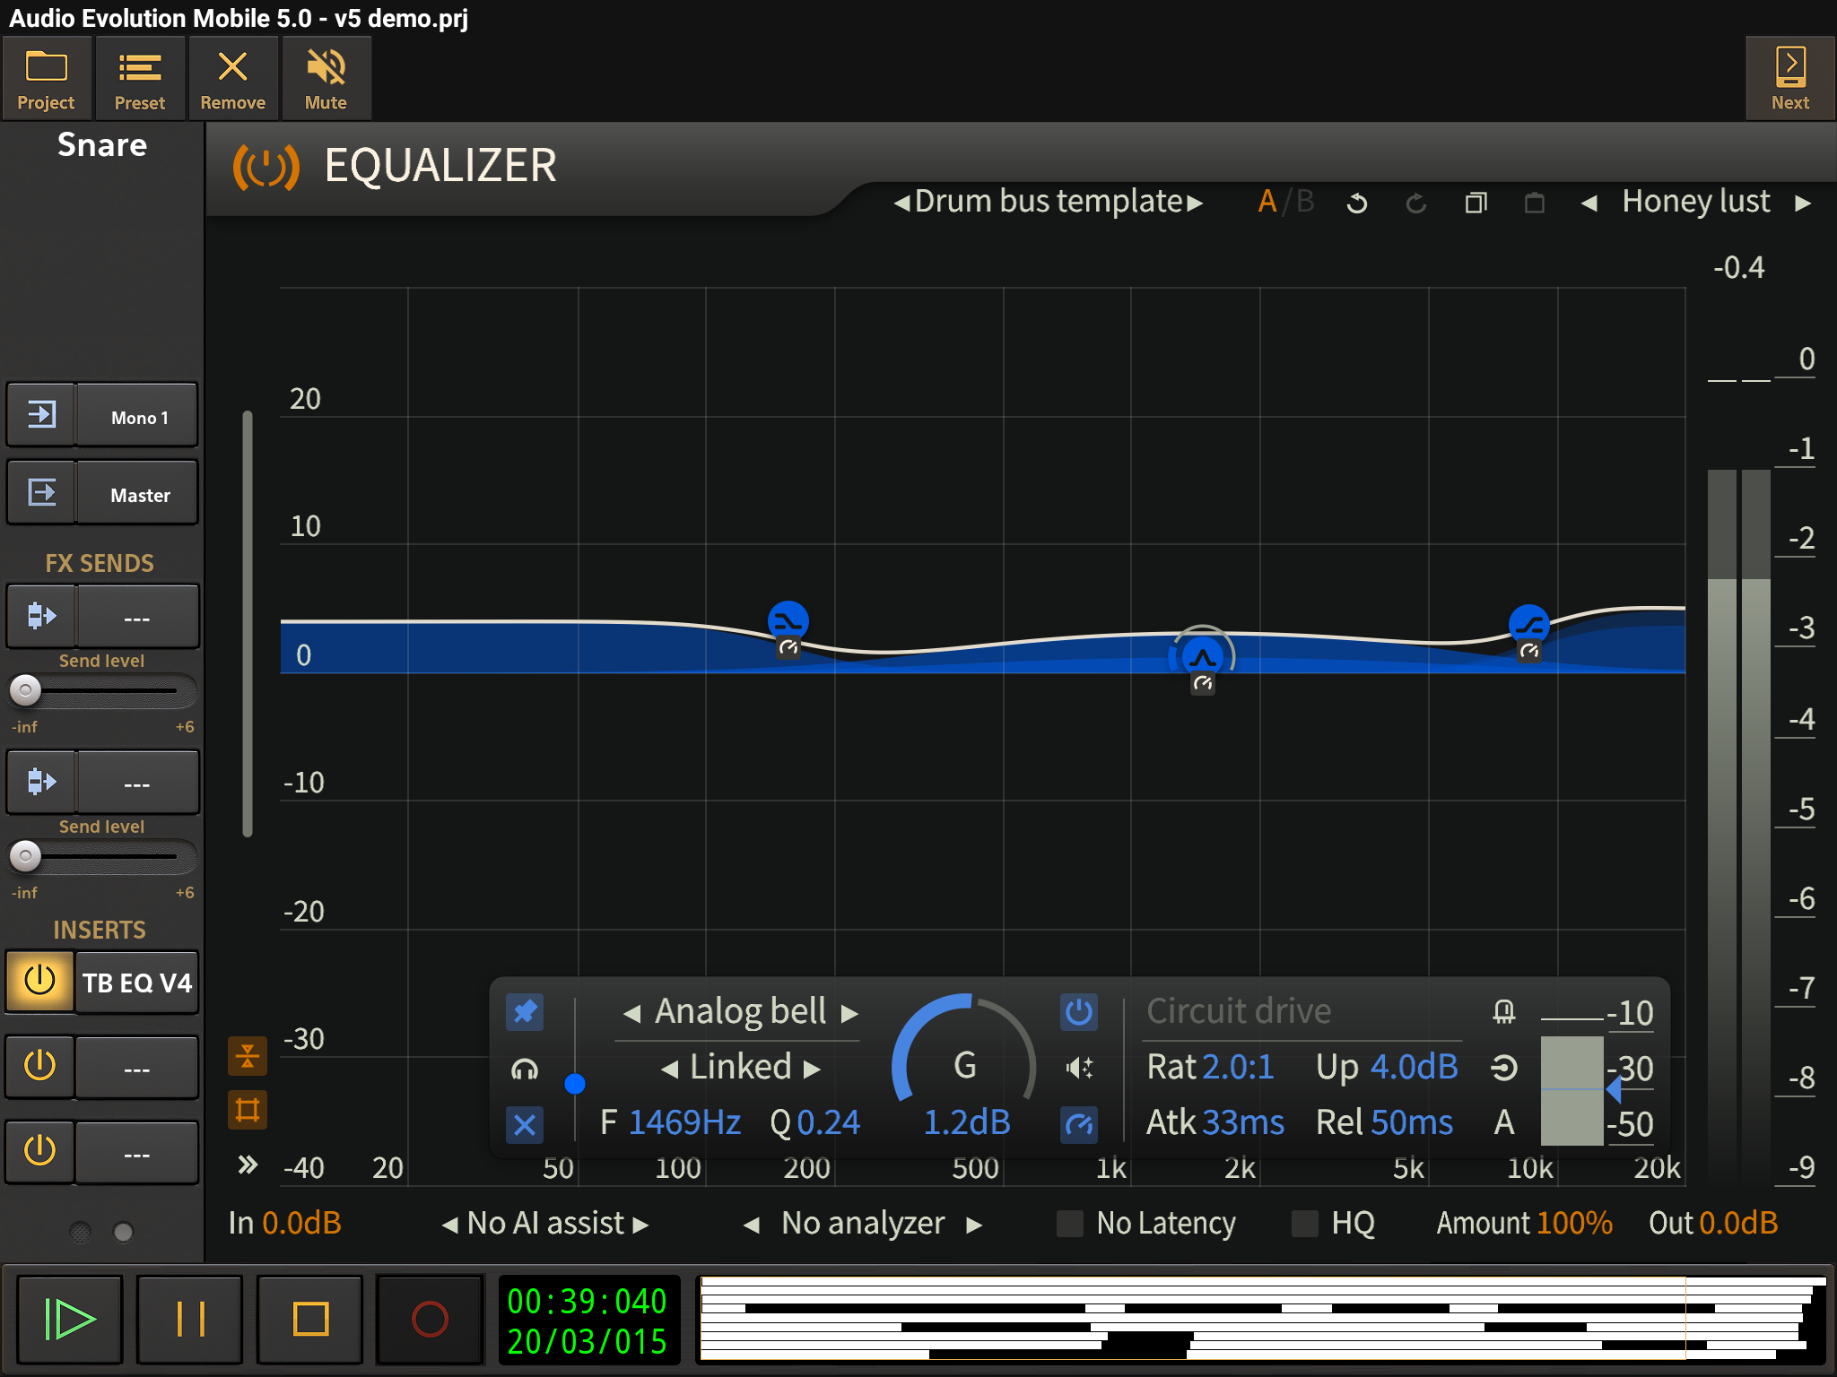Click the Q value 0.24
The width and height of the screenshot is (1837, 1377).
click(x=828, y=1122)
